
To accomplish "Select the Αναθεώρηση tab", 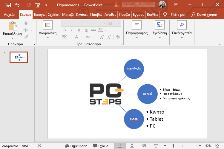I will [110, 15].
